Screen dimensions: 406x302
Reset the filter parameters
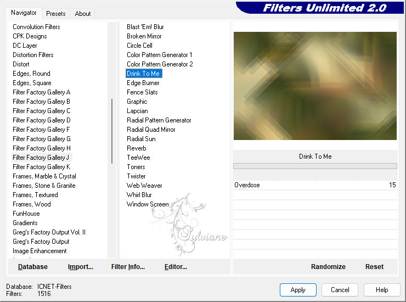pos(374,267)
